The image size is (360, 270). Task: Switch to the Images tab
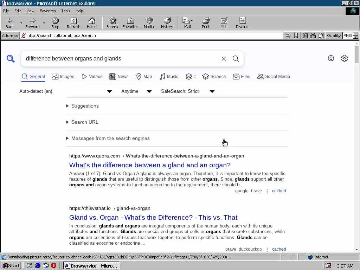pos(63,77)
